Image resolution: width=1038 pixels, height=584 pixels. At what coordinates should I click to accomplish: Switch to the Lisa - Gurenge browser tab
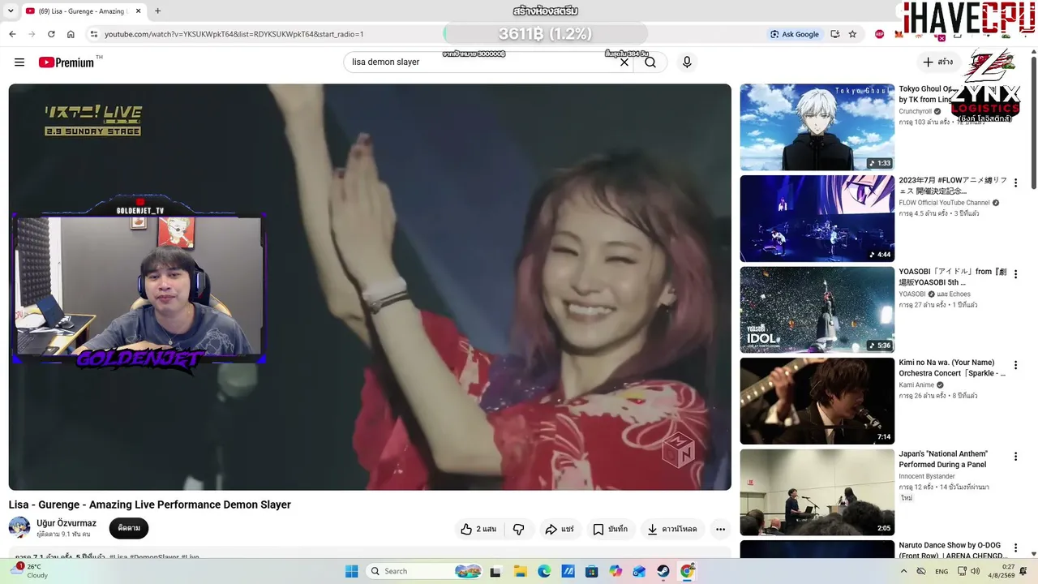[x=83, y=11]
